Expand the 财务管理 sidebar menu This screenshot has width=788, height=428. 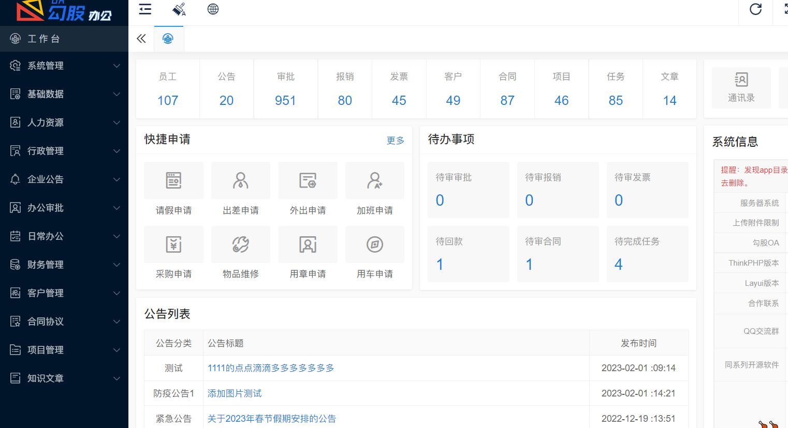[46, 265]
